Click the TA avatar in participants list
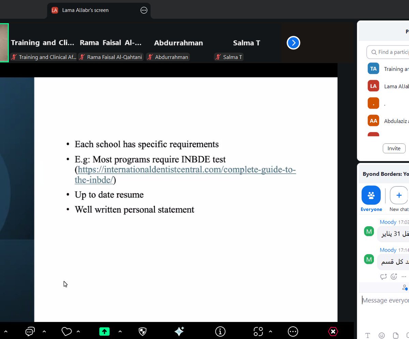This screenshot has width=409, height=339. point(374,69)
